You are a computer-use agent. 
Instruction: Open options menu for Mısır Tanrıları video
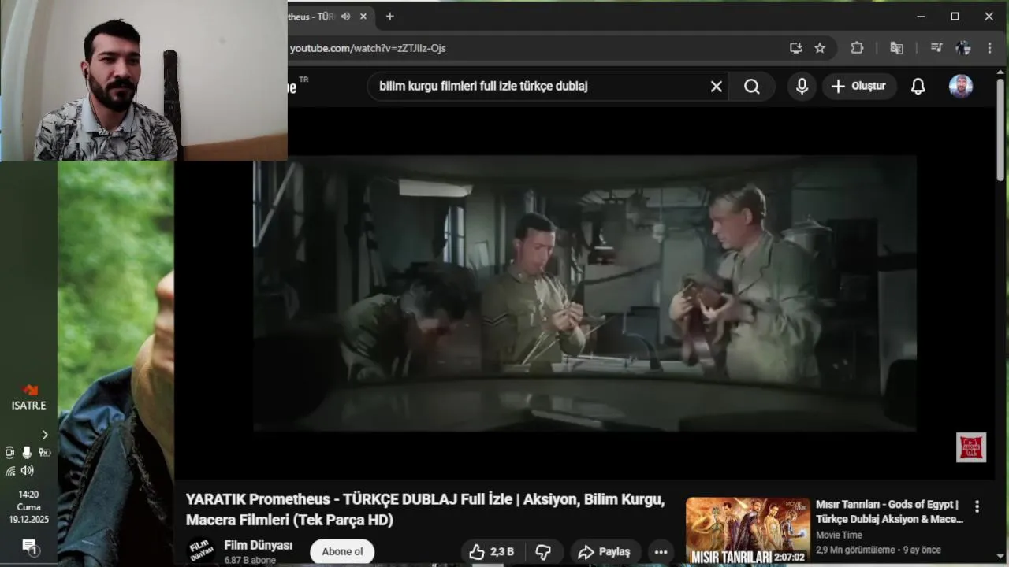[977, 506]
